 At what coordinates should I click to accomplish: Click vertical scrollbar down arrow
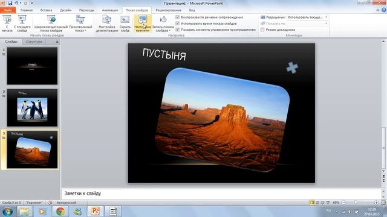pos(383,171)
